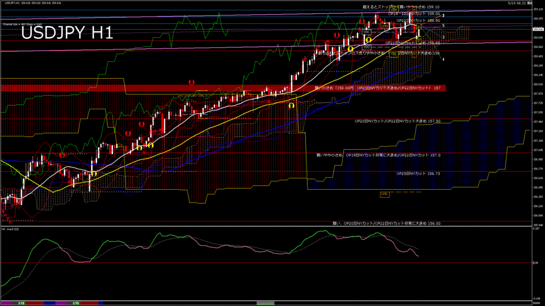Select the YDO marker label
This screenshot has width=545, height=306.
(x=366, y=47)
